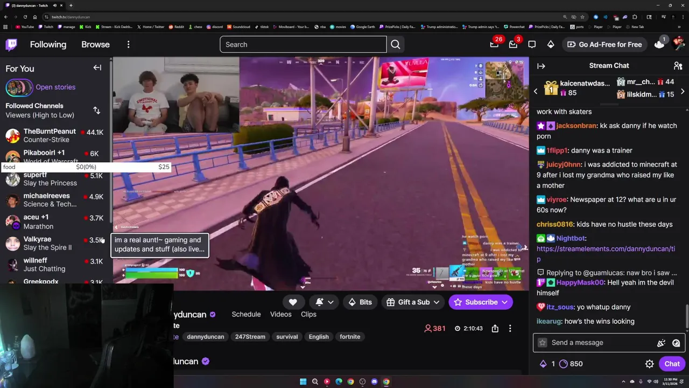The width and height of the screenshot is (689, 388).
Task: Click the Bits balance diamond icon
Action: tap(543, 364)
